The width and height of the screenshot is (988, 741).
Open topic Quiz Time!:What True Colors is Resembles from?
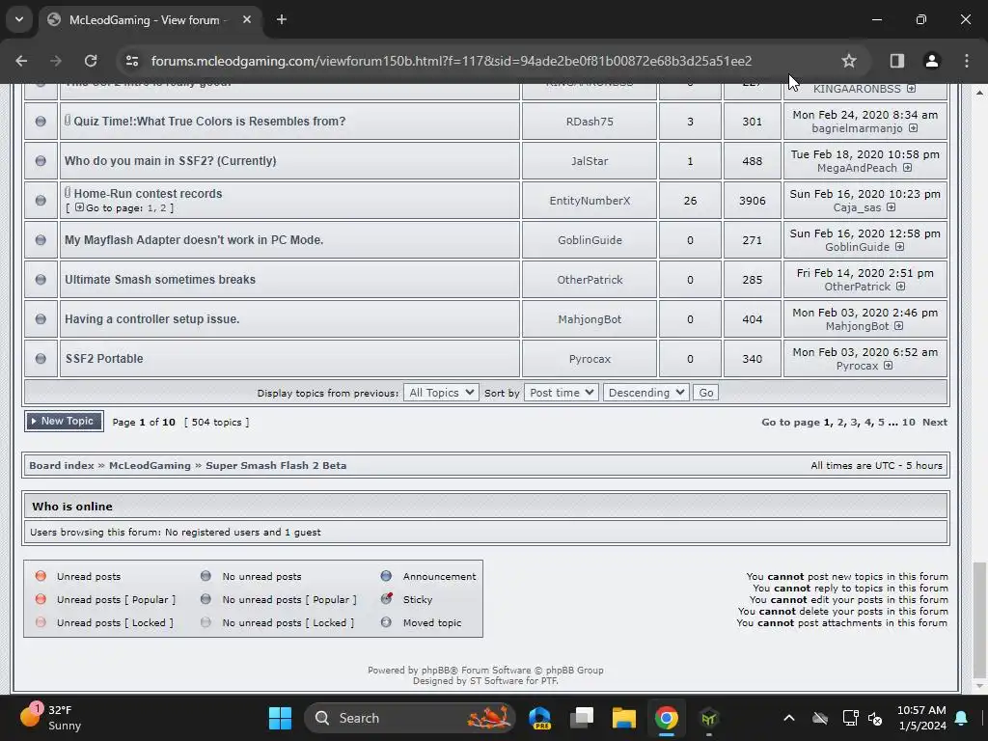click(x=209, y=121)
